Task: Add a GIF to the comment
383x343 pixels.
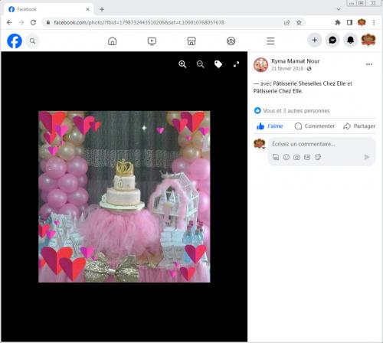Action: pos(307,157)
